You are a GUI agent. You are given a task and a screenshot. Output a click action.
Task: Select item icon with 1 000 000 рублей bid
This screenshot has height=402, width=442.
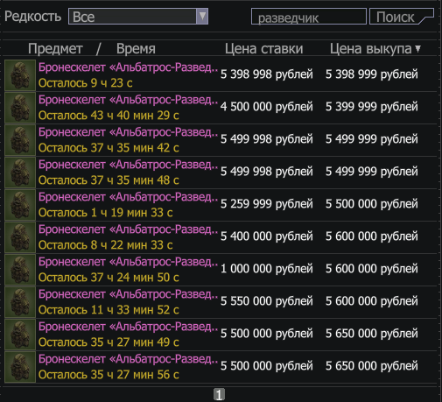click(20, 270)
